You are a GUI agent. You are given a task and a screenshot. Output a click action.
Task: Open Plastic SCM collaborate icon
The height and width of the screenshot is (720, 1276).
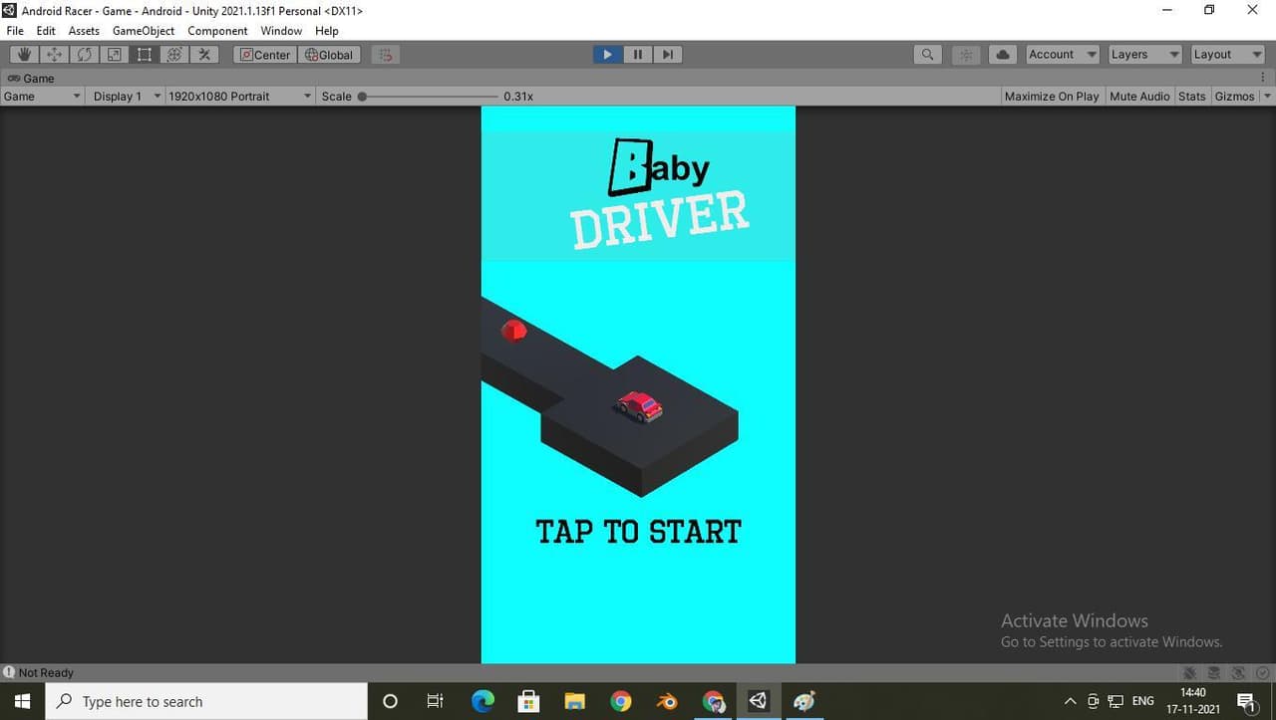(966, 55)
